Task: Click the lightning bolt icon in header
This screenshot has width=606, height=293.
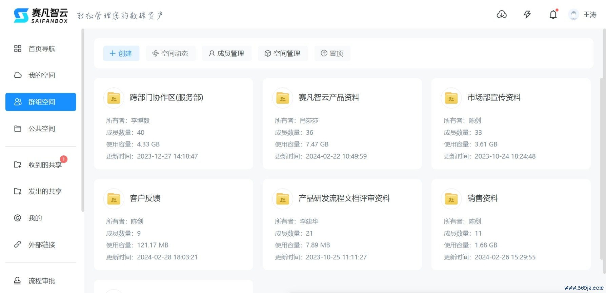Action: coord(527,15)
